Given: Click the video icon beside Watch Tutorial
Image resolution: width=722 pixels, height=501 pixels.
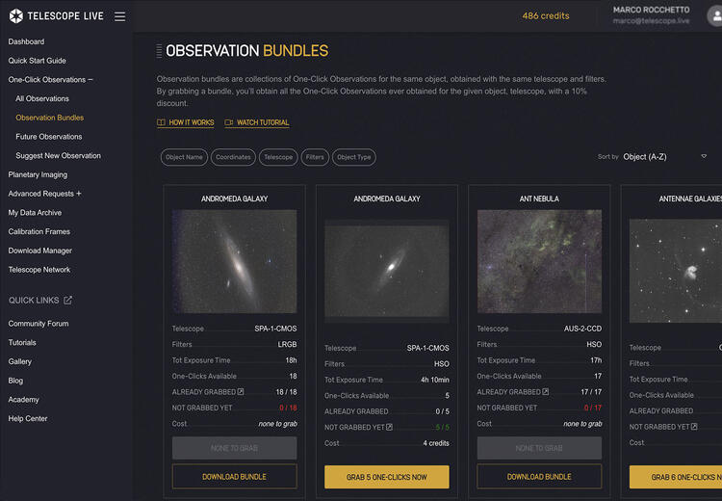Looking at the screenshot, I should coord(229,122).
